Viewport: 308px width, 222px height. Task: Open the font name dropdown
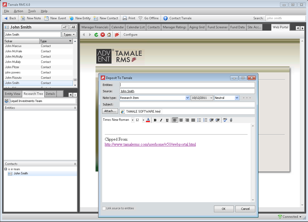coord(132,120)
